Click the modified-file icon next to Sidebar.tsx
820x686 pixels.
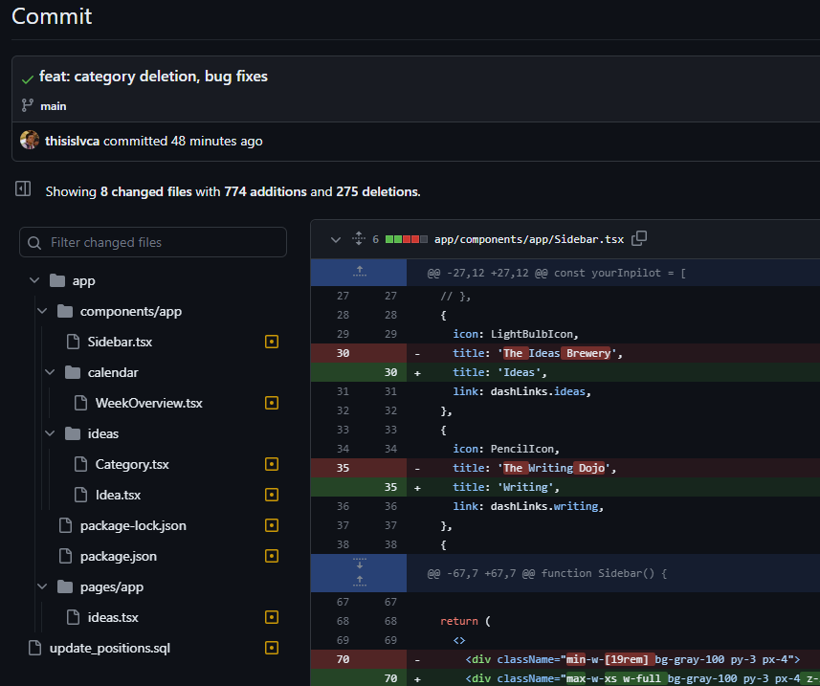pyautogui.click(x=271, y=342)
